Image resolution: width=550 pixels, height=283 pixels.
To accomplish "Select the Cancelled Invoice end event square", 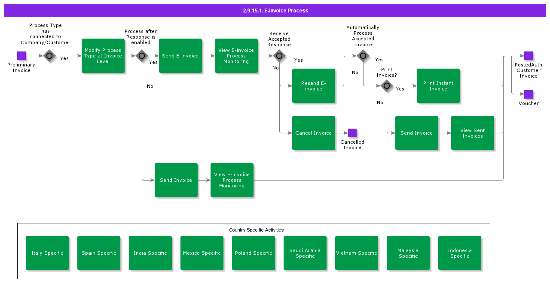I will [352, 133].
